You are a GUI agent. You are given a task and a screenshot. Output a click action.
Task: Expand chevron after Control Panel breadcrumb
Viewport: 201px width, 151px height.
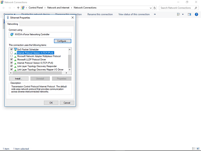(x=45, y=8)
